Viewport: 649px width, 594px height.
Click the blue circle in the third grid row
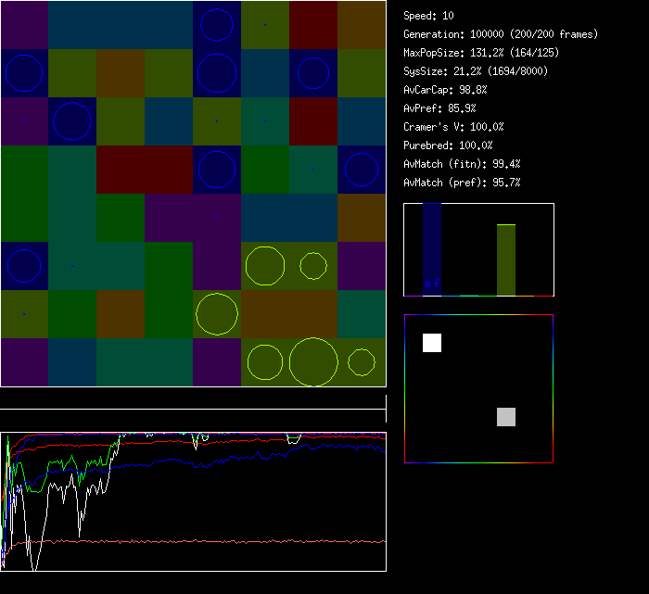(x=72, y=120)
